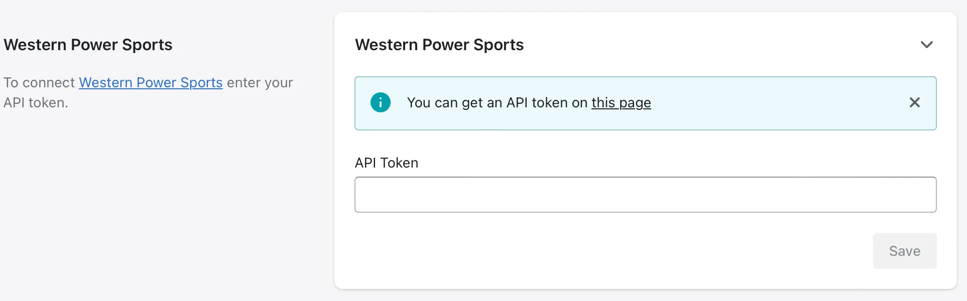Dismiss the API token info banner
The width and height of the screenshot is (967, 301).
click(x=914, y=103)
